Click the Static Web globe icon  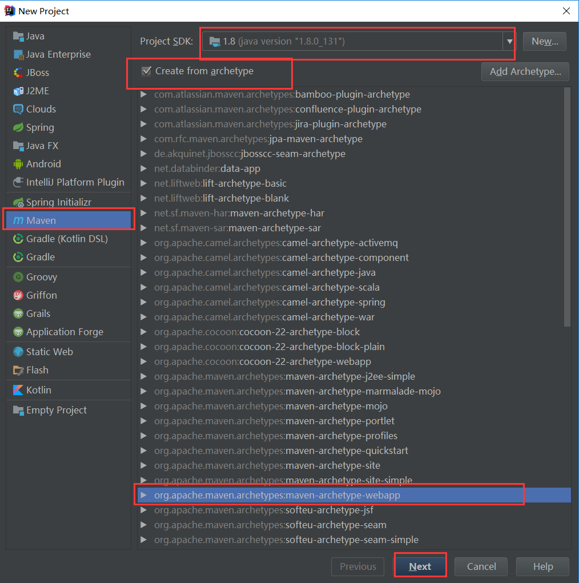[18, 351]
